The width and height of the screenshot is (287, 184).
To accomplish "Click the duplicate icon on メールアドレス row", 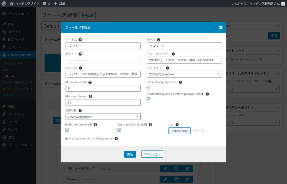I will 176,169.
